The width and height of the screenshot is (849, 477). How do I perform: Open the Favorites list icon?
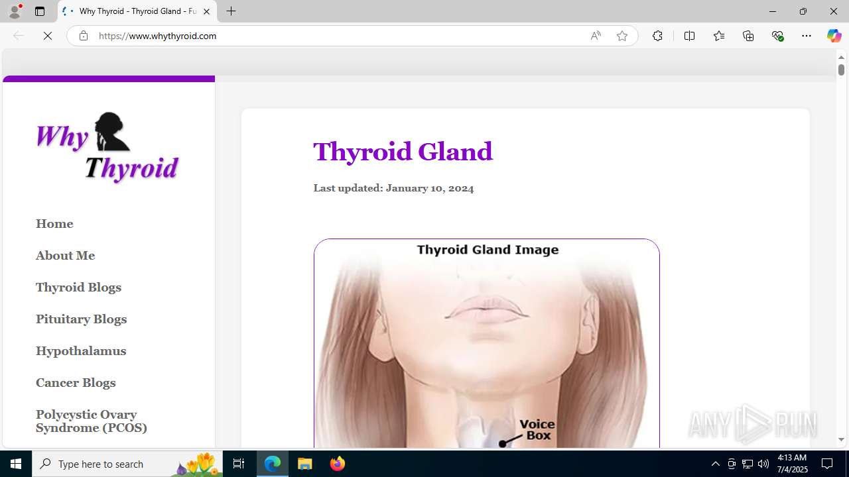(719, 36)
